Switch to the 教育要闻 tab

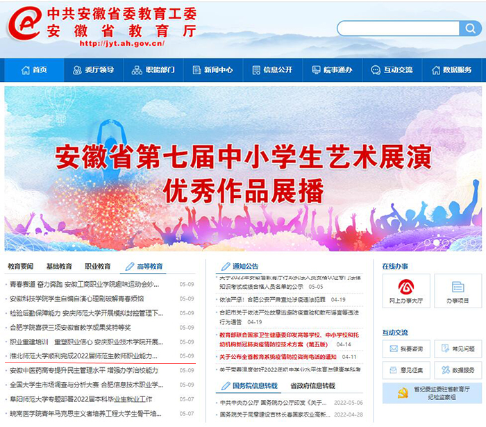[20, 266]
